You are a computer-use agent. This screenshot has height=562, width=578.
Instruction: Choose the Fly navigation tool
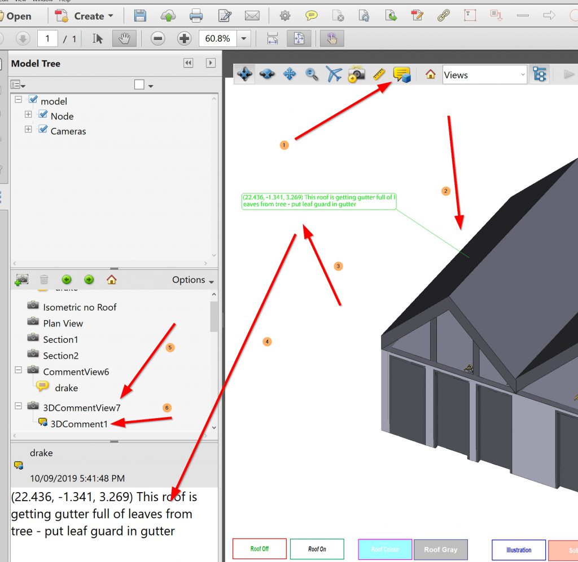point(334,74)
